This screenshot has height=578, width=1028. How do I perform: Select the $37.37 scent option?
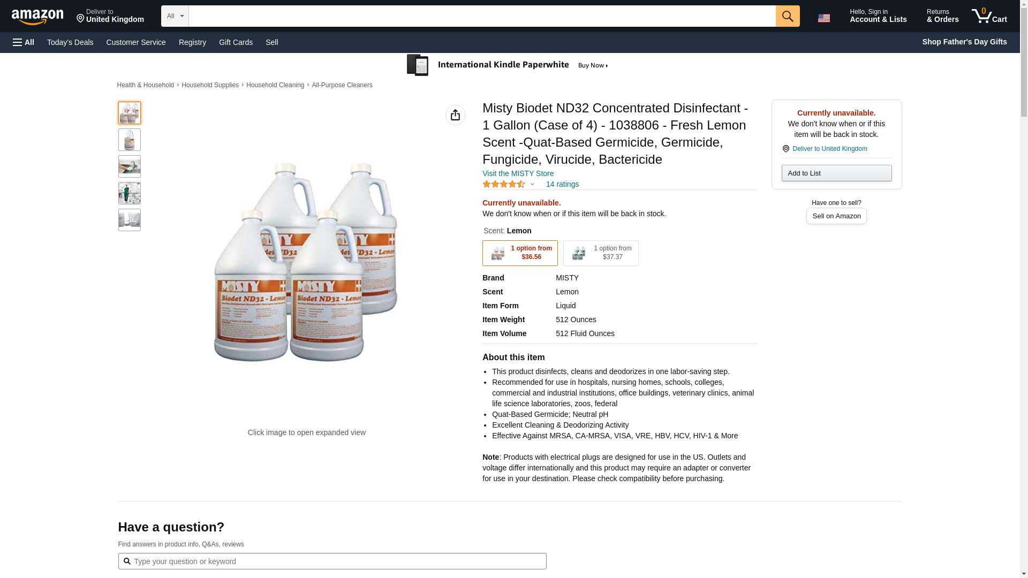point(601,253)
